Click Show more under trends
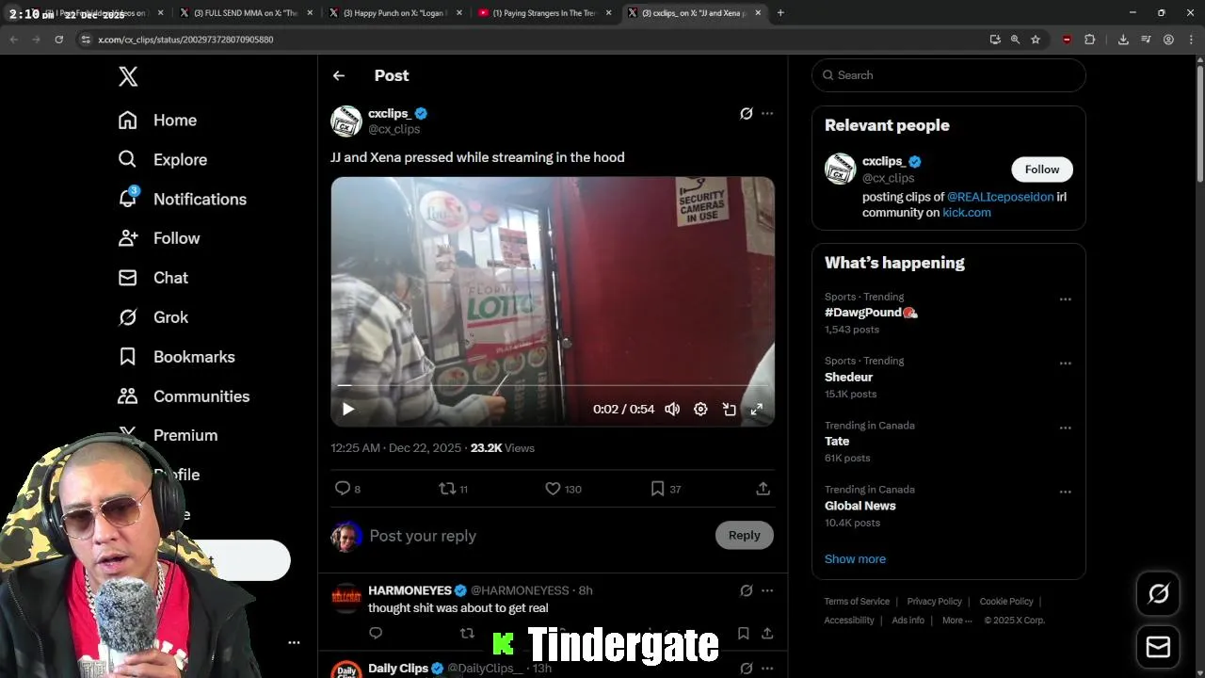1205x678 pixels. pos(855,559)
